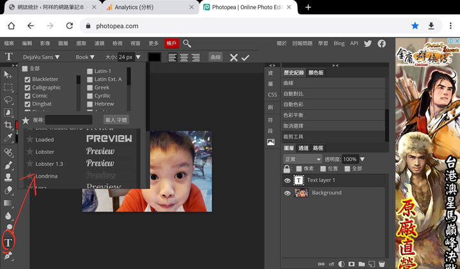Select the Move tool

8,75
